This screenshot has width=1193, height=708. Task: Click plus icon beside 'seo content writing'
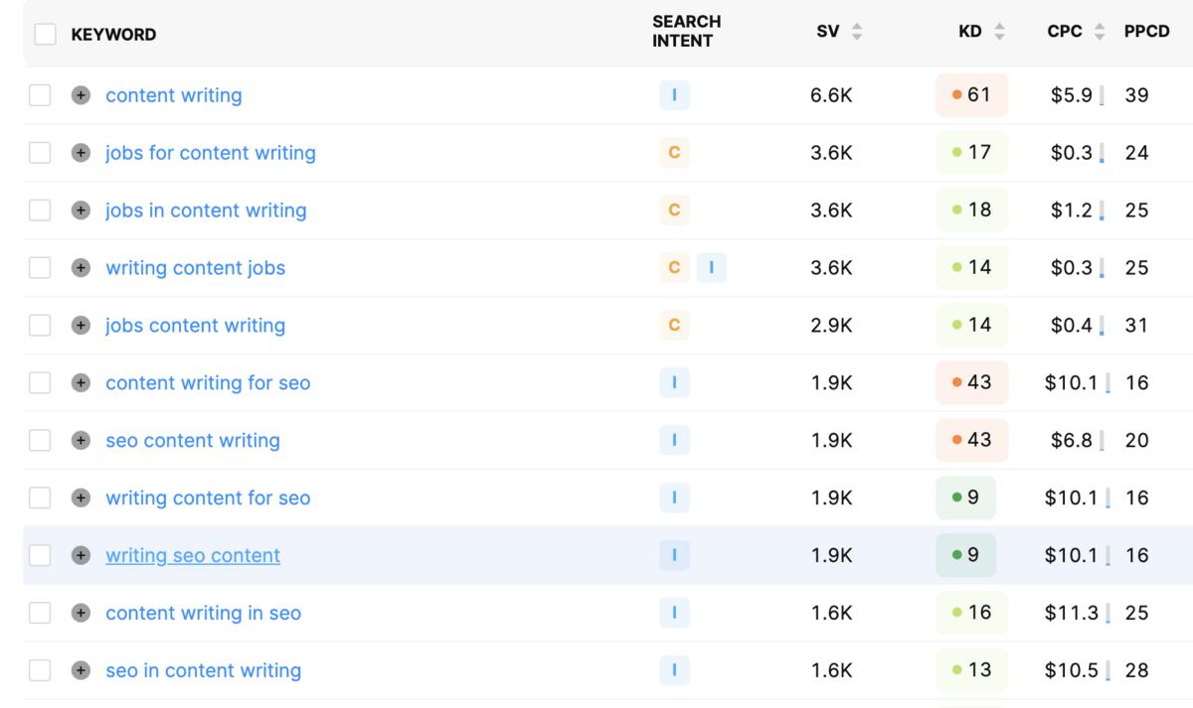pyautogui.click(x=82, y=441)
